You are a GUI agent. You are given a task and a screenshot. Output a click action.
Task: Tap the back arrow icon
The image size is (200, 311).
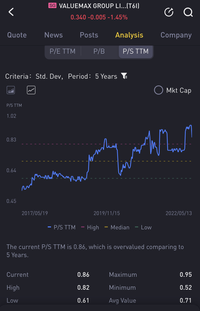coord(11,12)
